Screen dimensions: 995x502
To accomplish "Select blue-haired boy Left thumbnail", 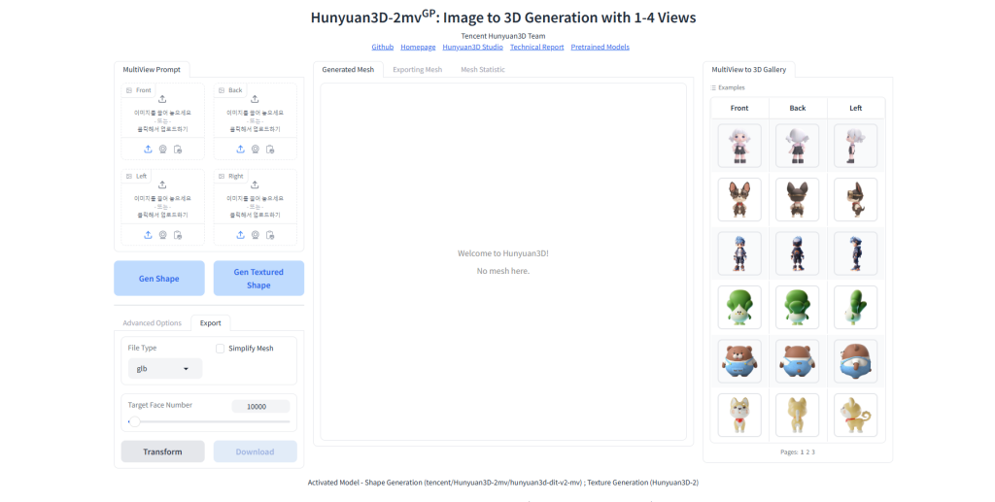I will pyautogui.click(x=855, y=253).
